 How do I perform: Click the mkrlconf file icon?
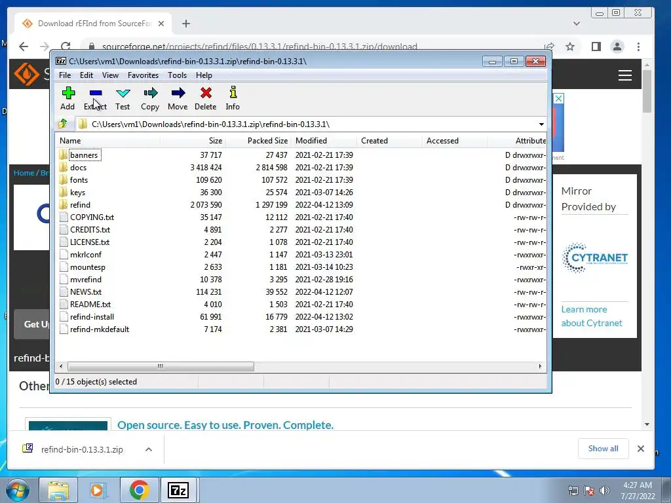pyautogui.click(x=64, y=255)
